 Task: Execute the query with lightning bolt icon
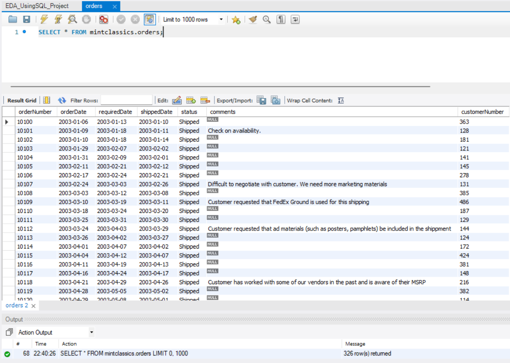pos(44,19)
